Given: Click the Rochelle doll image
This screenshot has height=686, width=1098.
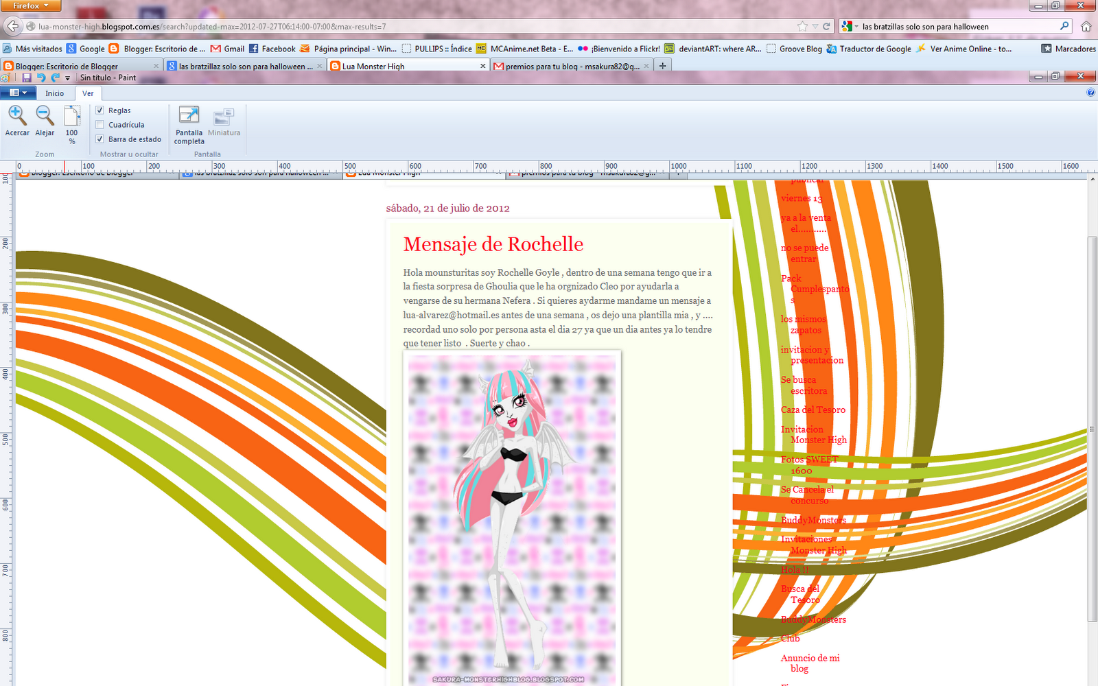Looking at the screenshot, I should pos(512,519).
